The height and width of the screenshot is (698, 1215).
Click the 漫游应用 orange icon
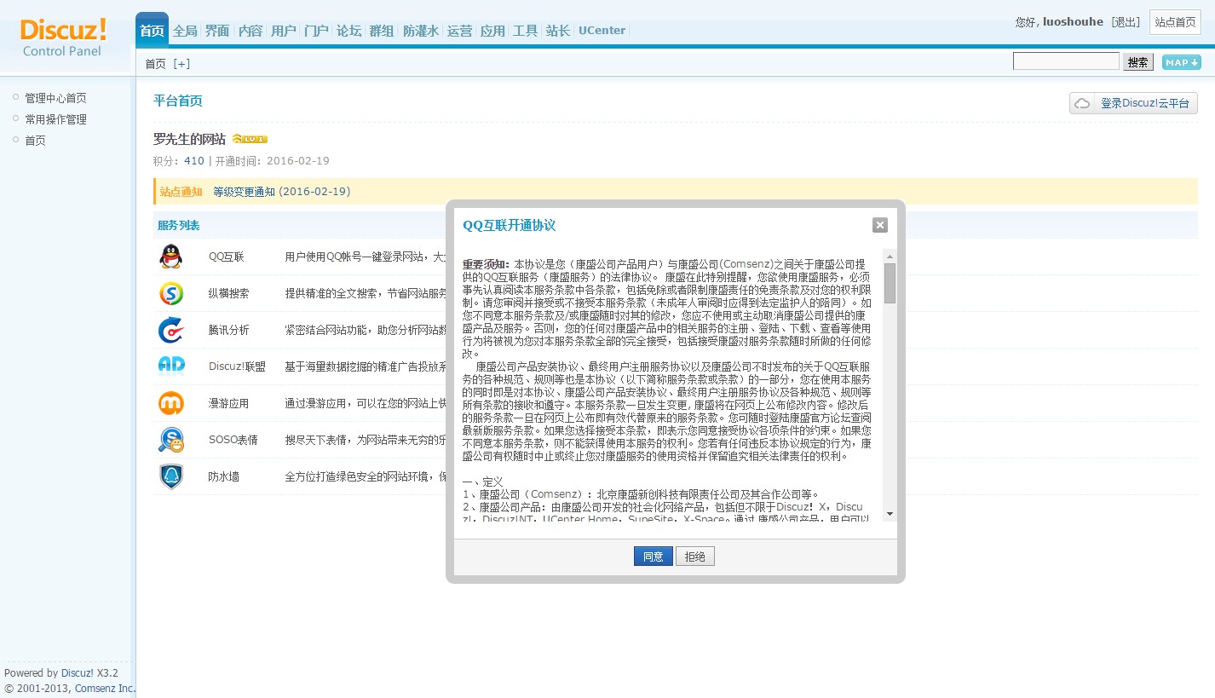[170, 403]
